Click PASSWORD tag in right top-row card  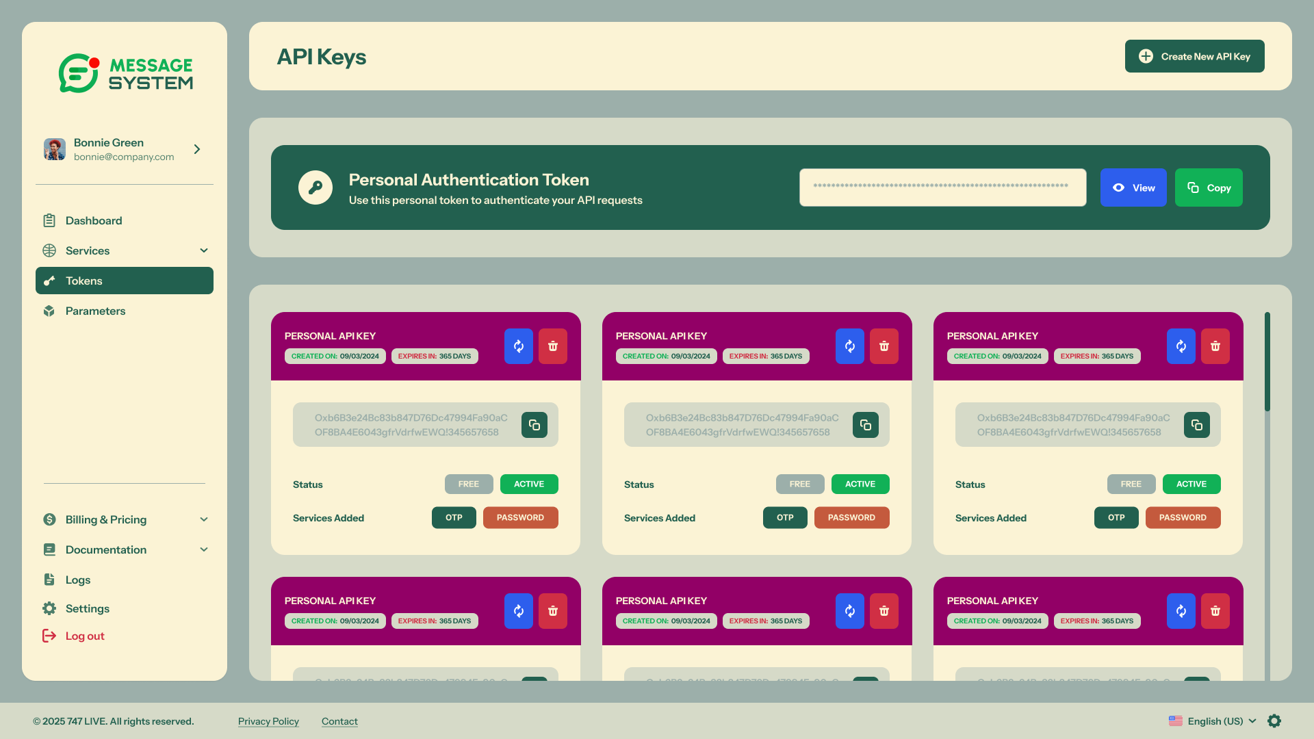click(x=1183, y=517)
